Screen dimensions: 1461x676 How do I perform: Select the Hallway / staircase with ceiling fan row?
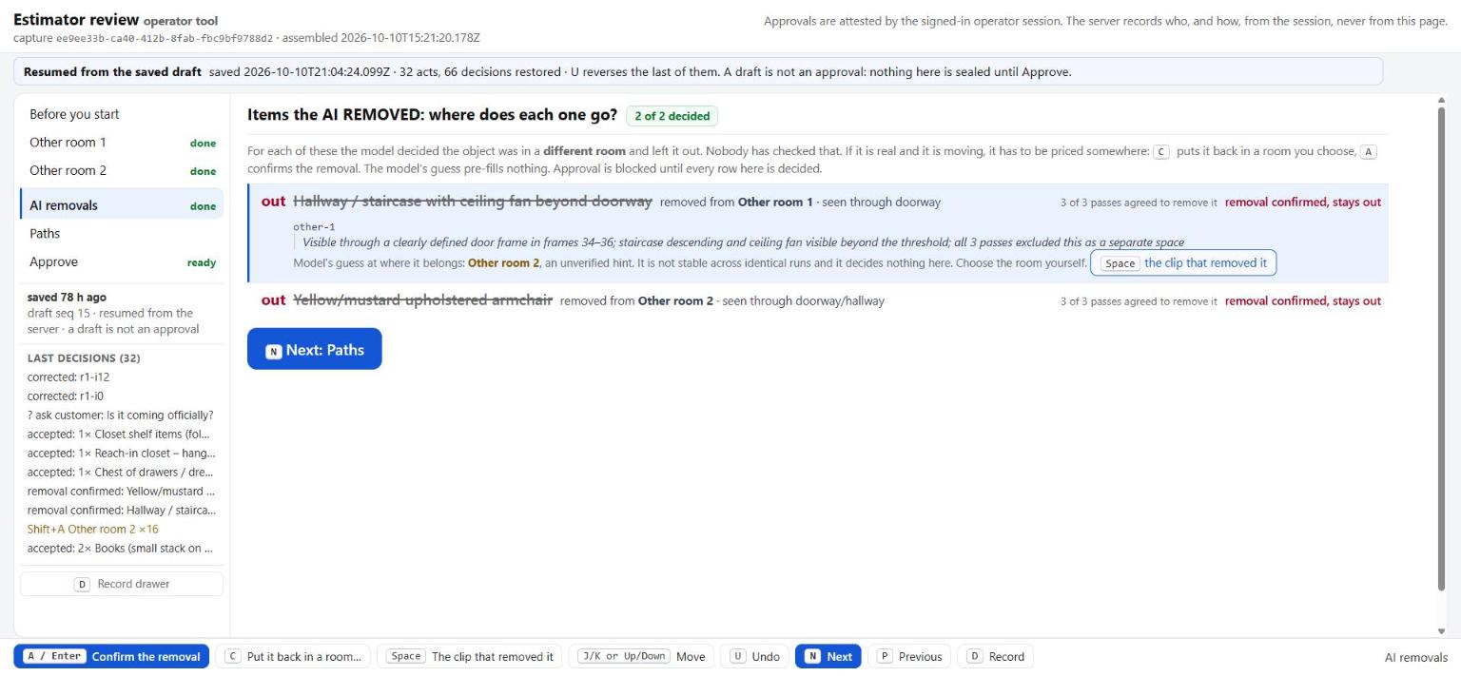(x=818, y=233)
